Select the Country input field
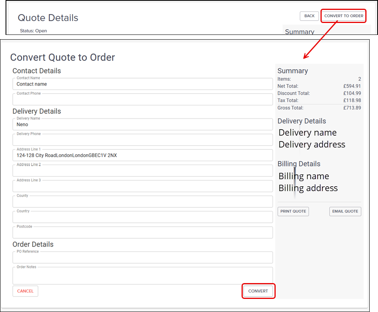378x312 pixels. (x=142, y=217)
